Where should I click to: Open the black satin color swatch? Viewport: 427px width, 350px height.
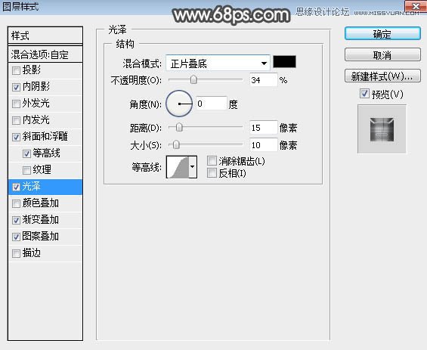[284, 61]
